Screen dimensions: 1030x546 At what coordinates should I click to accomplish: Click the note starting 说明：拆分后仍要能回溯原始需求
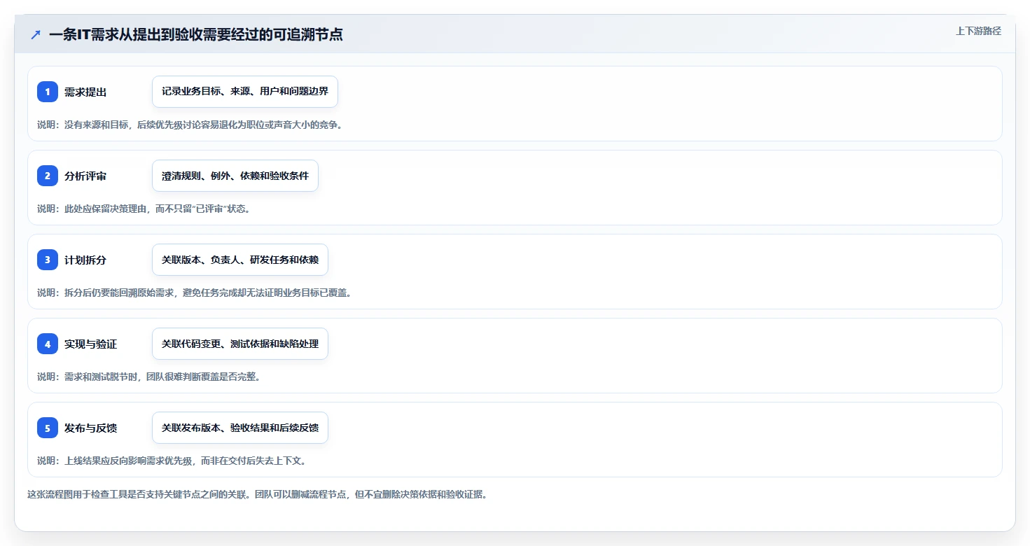click(x=194, y=293)
